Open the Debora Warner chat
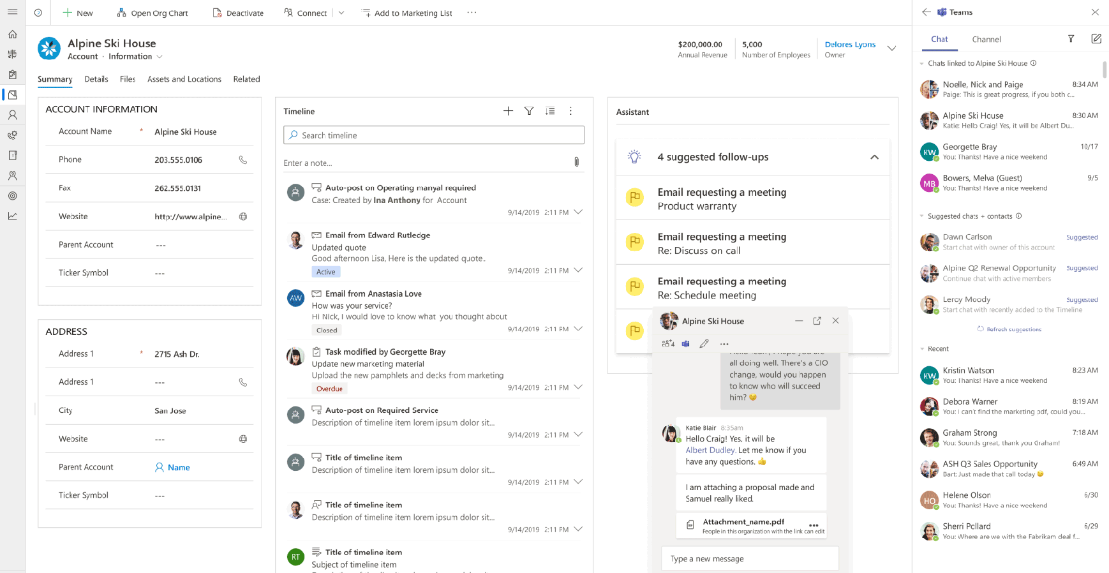The height and width of the screenshot is (573, 1109). (1009, 406)
